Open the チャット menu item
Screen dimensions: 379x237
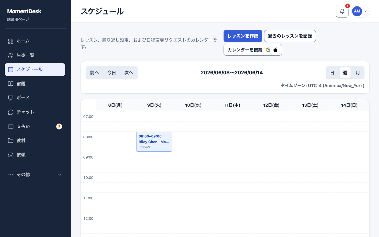point(35,112)
